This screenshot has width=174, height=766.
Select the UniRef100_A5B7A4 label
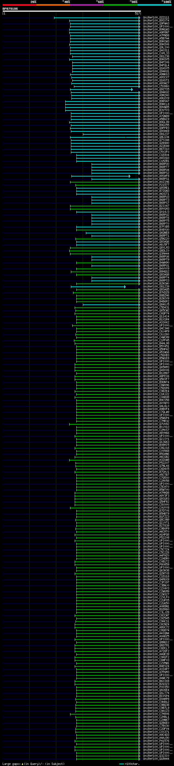[x=156, y=38]
